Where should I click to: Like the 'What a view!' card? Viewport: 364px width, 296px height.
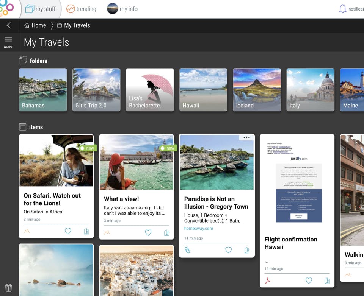pyautogui.click(x=148, y=232)
